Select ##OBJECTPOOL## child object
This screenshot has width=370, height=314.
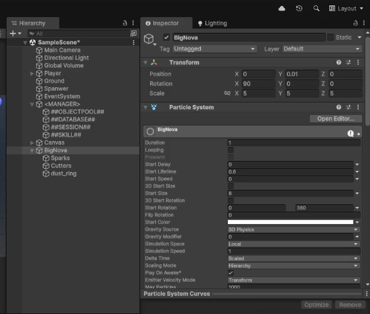[78, 112]
